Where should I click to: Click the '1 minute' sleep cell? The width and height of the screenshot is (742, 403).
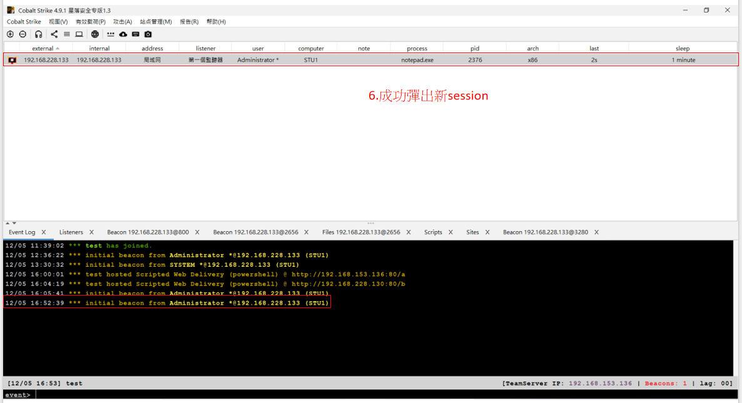coord(683,60)
